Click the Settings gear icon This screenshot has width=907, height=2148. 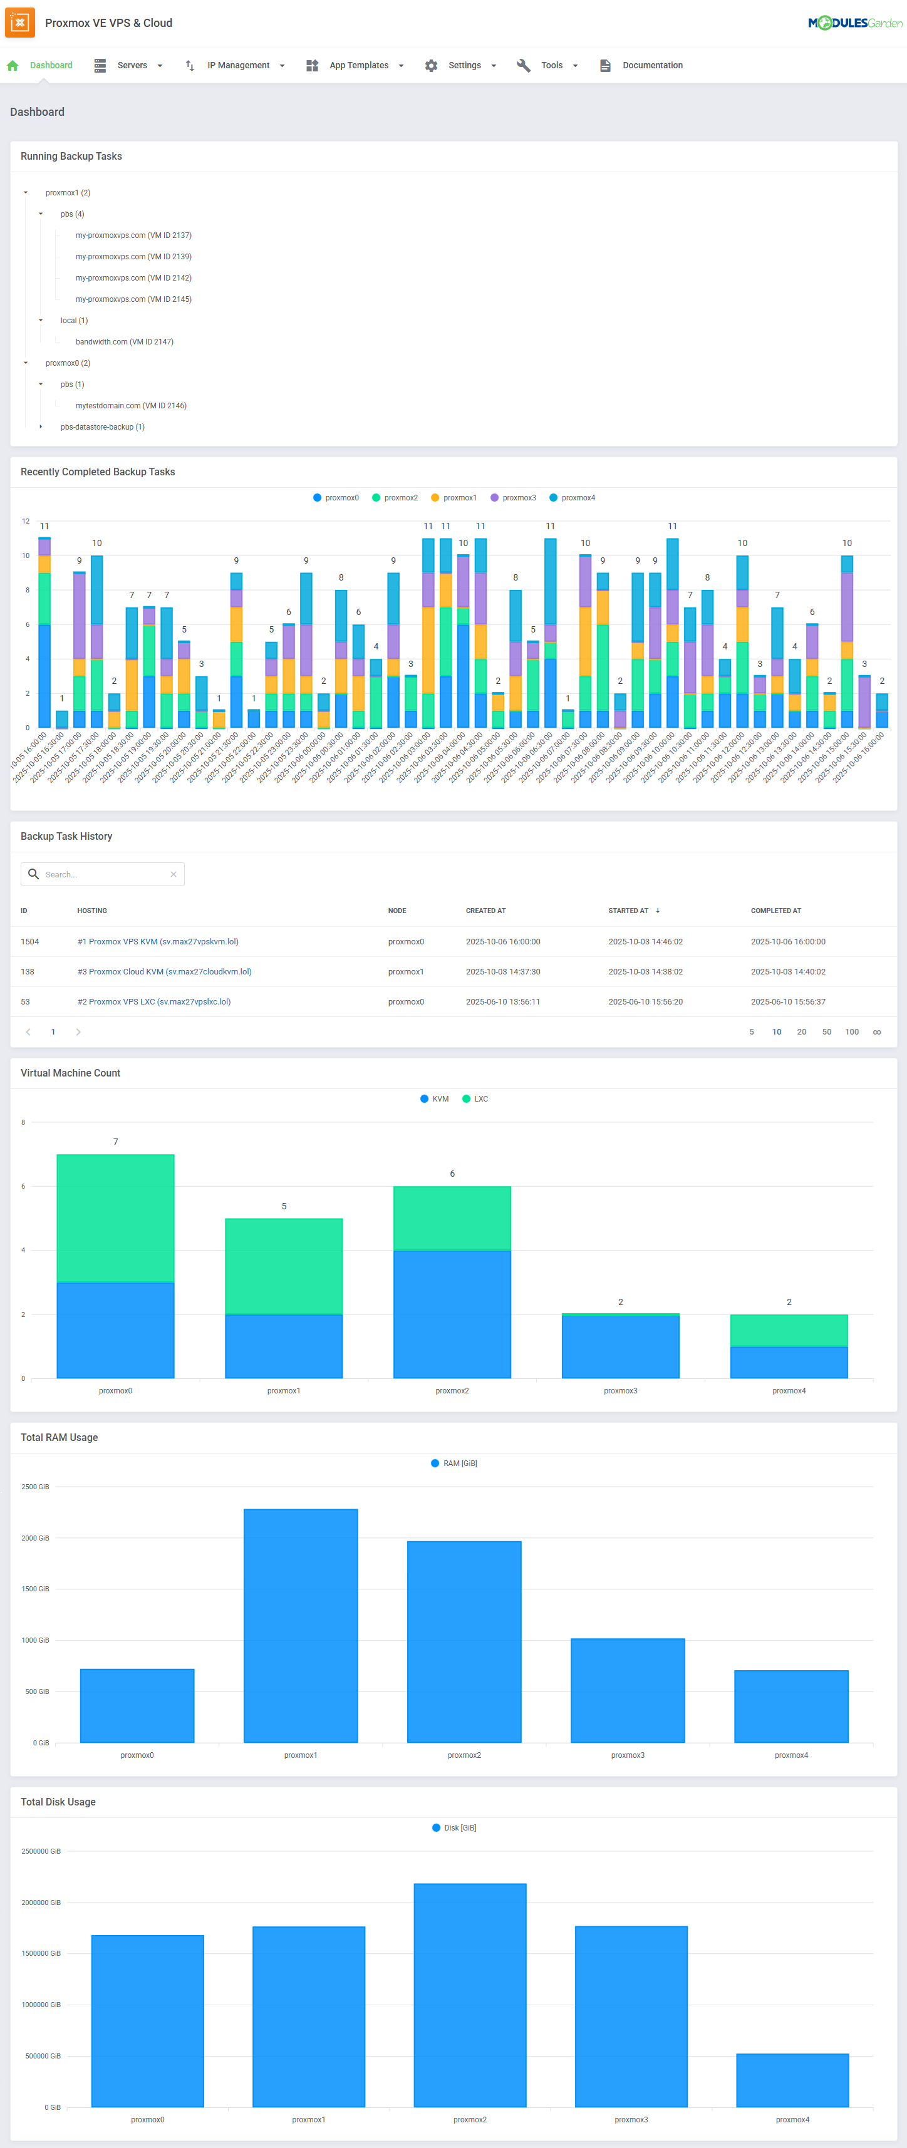coord(430,66)
